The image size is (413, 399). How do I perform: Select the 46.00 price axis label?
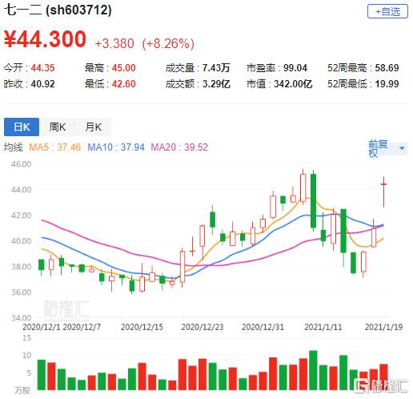pyautogui.click(x=21, y=164)
